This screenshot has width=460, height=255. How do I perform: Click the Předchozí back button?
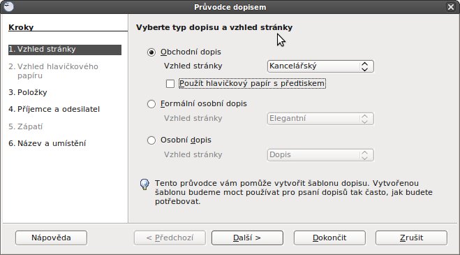(x=170, y=238)
